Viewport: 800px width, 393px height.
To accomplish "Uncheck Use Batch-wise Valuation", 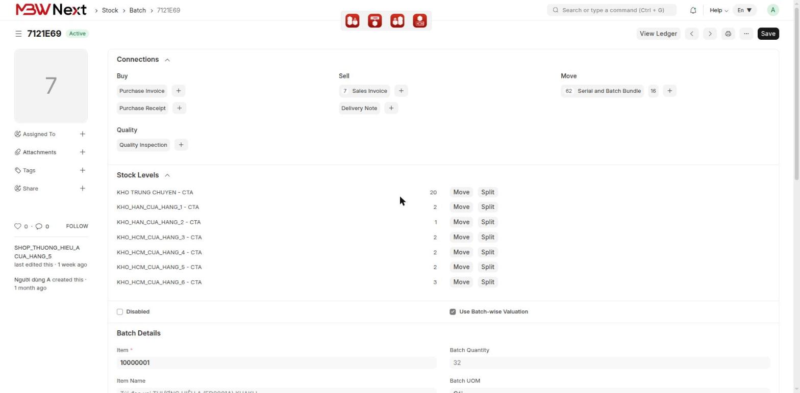I will (453, 312).
